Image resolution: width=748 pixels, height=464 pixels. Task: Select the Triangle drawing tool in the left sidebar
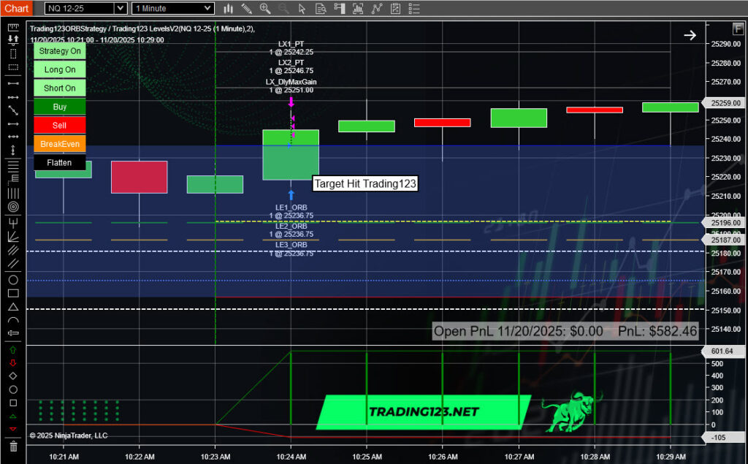pos(12,307)
